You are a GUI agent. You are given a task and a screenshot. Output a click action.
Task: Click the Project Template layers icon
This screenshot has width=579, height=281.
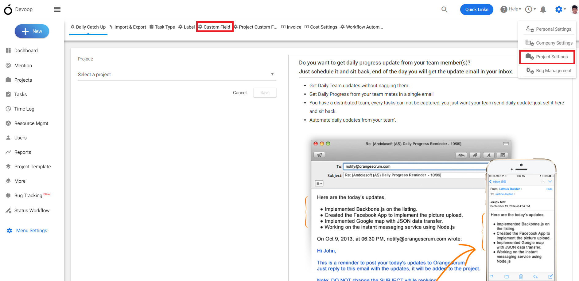pyautogui.click(x=8, y=166)
